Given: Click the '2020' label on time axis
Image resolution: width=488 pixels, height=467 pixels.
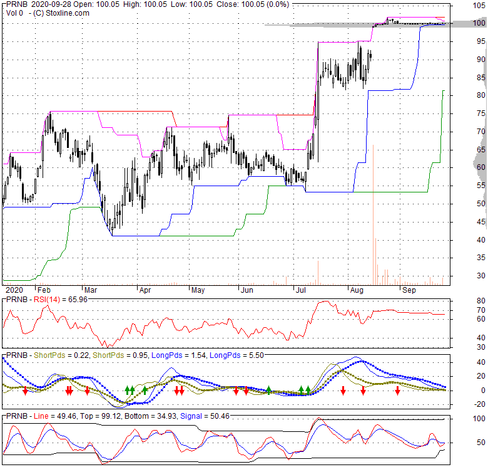Looking at the screenshot, I should click(x=14, y=290).
